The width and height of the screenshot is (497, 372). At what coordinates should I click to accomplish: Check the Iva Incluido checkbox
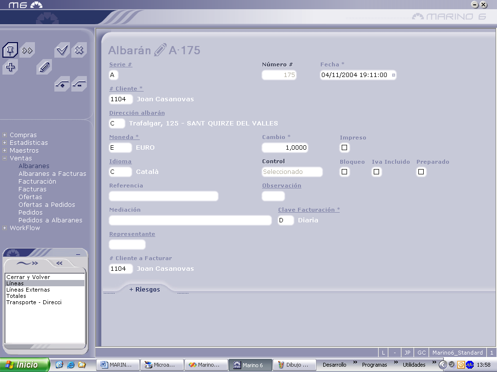tap(377, 172)
